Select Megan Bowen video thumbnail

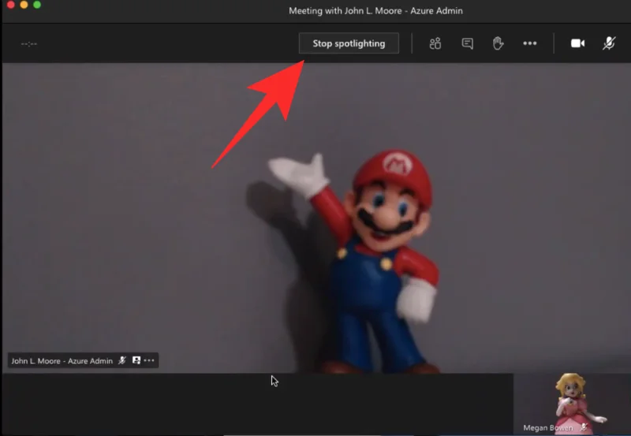click(572, 404)
